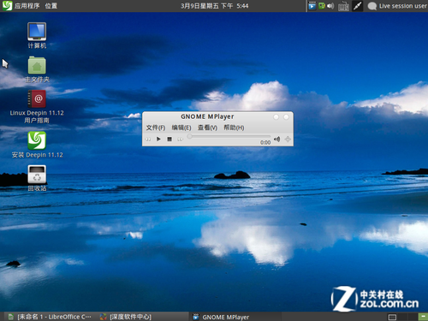Click the 0:00 elapsed time label

click(265, 142)
